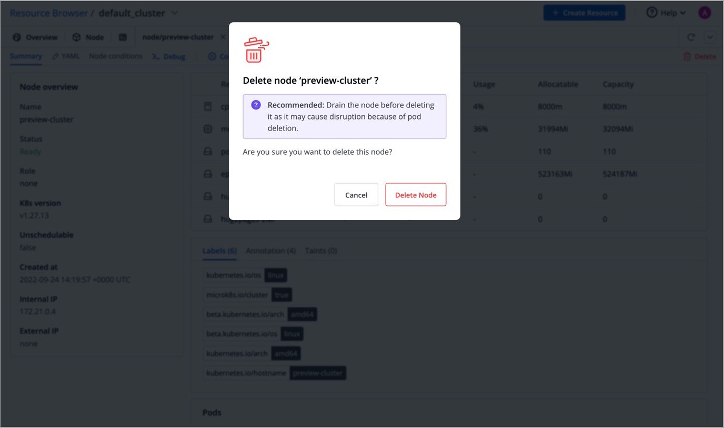
Task: Select the Taints (0) tab
Action: point(321,251)
